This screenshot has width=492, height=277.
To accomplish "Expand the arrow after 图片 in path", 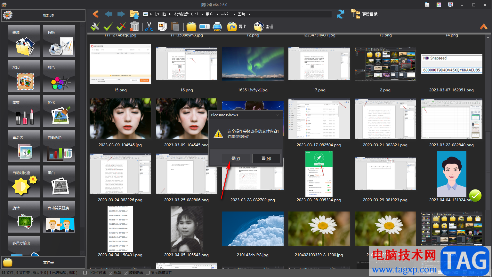I will tap(249, 14).
